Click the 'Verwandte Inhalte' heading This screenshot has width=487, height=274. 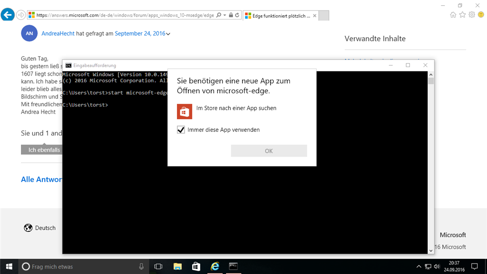[375, 39]
